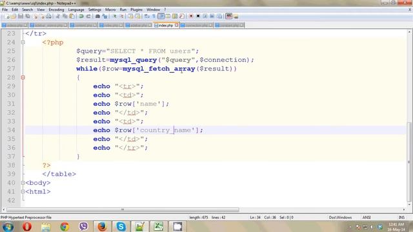
Task: Open the Macro menu
Action: (110, 10)
